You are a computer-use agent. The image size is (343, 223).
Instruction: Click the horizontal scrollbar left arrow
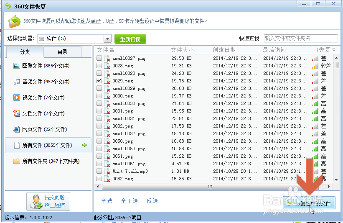pyautogui.click(x=98, y=187)
